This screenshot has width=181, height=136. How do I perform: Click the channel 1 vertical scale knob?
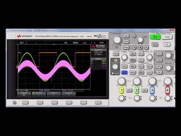point(121,81)
